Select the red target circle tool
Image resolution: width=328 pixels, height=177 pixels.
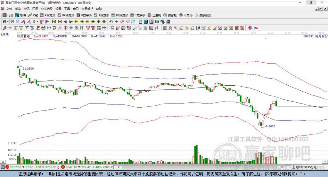click(65, 28)
